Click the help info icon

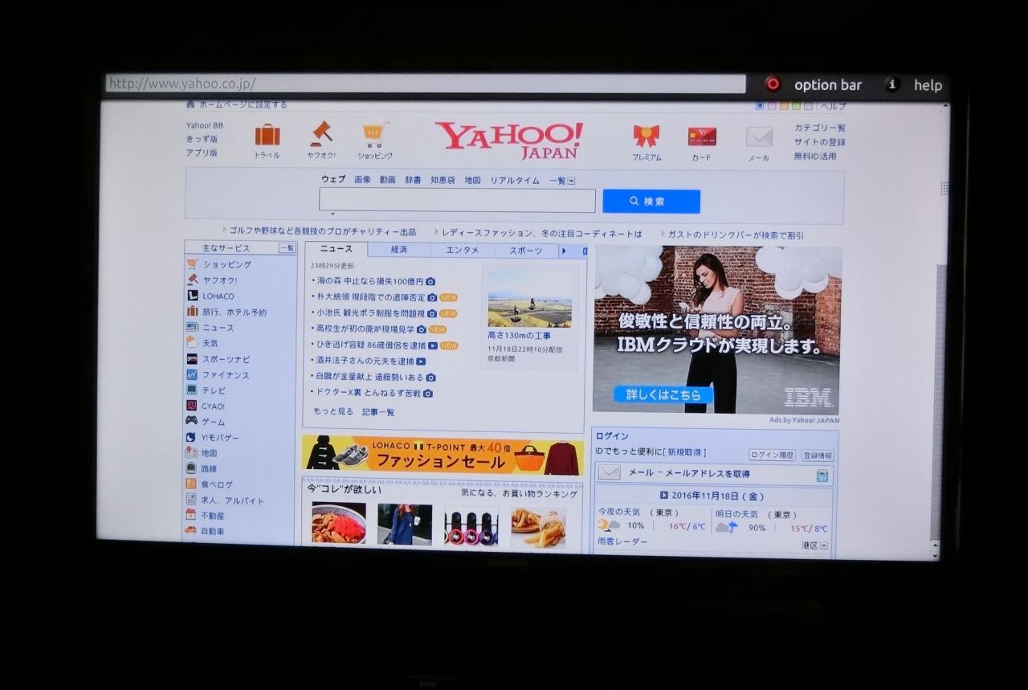(892, 84)
